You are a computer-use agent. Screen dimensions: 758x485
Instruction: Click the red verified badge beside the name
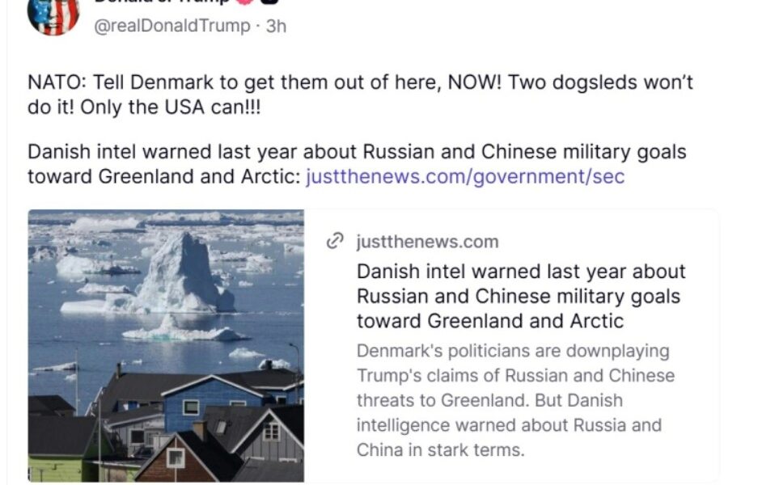click(x=246, y=2)
